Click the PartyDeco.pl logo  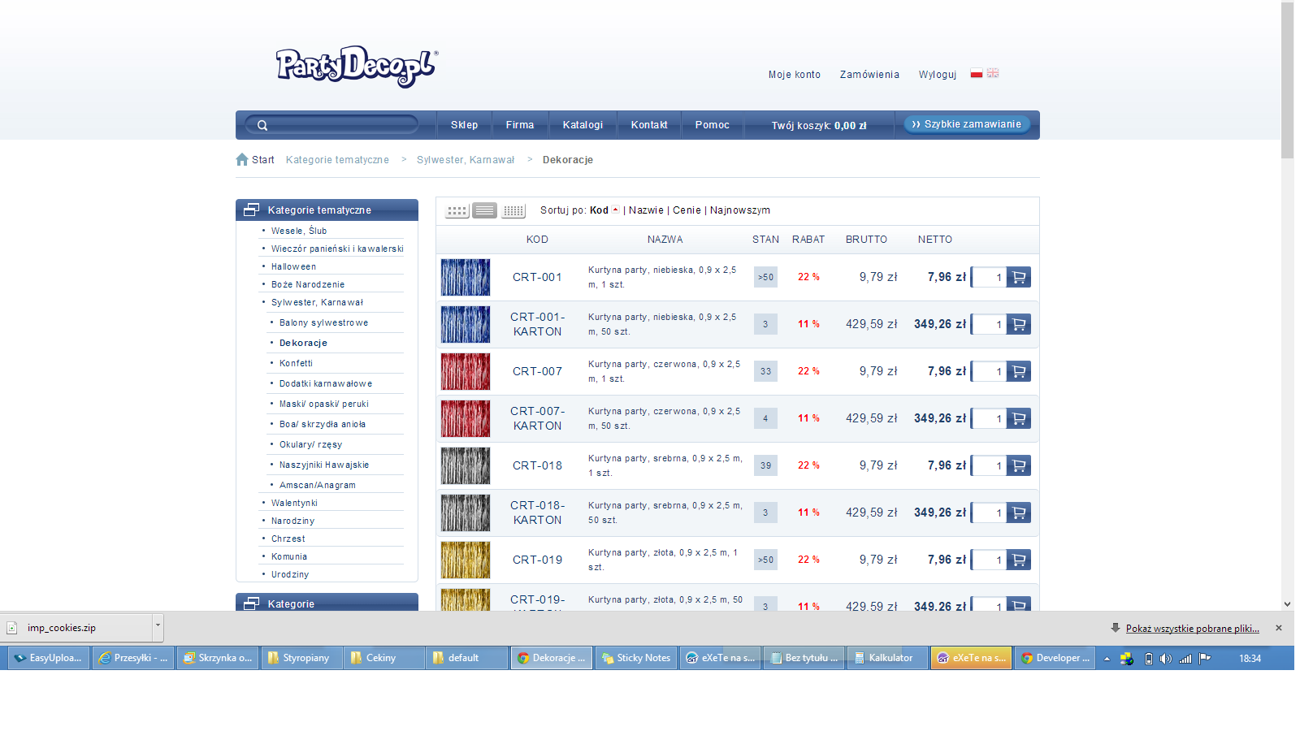[x=357, y=67]
